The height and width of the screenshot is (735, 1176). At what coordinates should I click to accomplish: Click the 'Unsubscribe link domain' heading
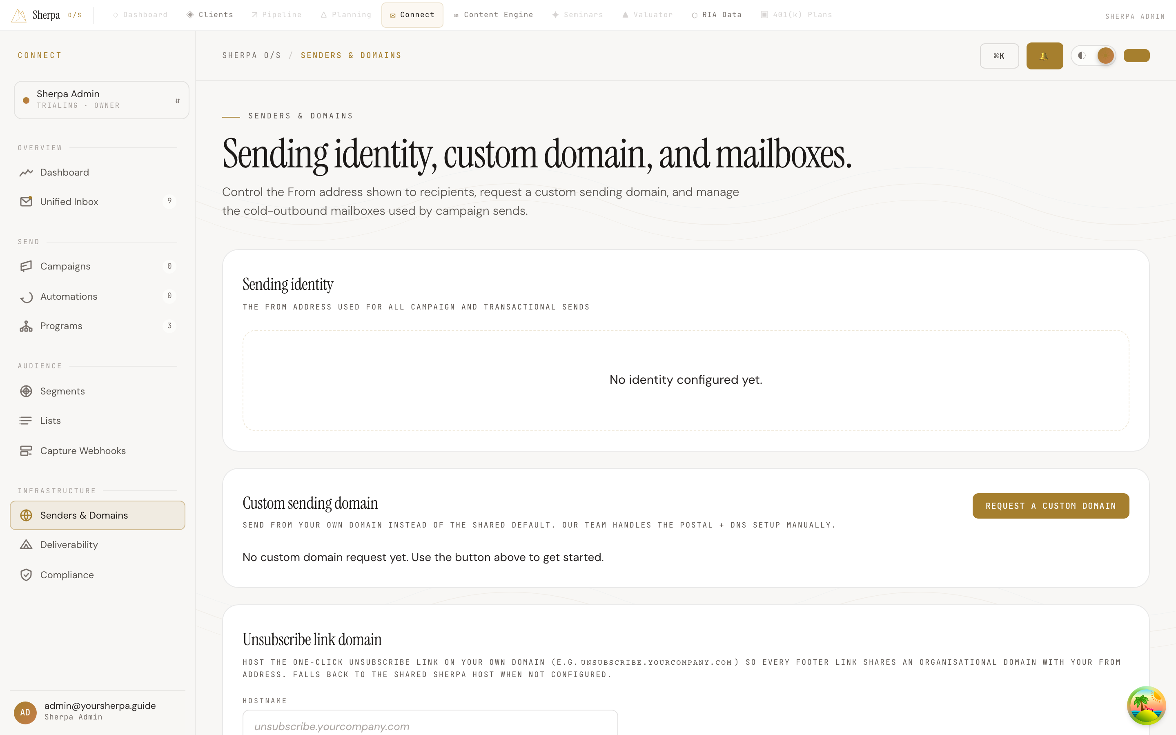point(312,639)
